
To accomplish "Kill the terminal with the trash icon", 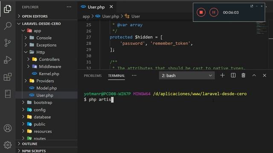I will [244, 76].
